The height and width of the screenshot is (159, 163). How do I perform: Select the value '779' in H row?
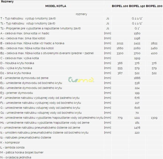120,118
